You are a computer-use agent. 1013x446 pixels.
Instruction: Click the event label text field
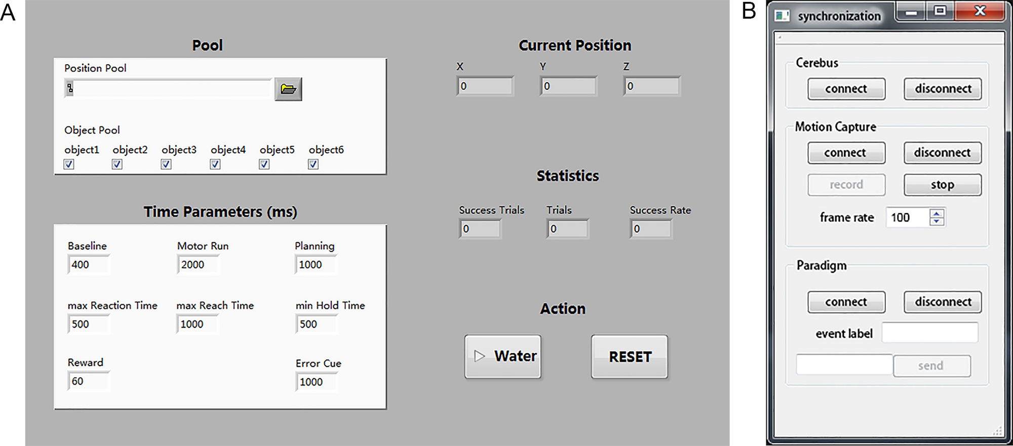(930, 333)
